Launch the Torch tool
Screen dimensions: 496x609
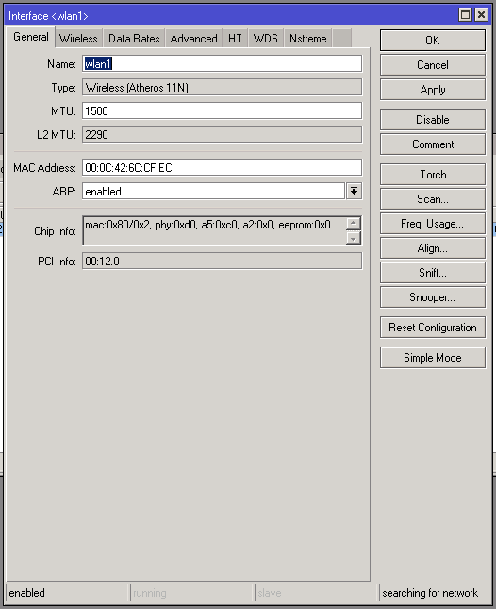(x=433, y=175)
